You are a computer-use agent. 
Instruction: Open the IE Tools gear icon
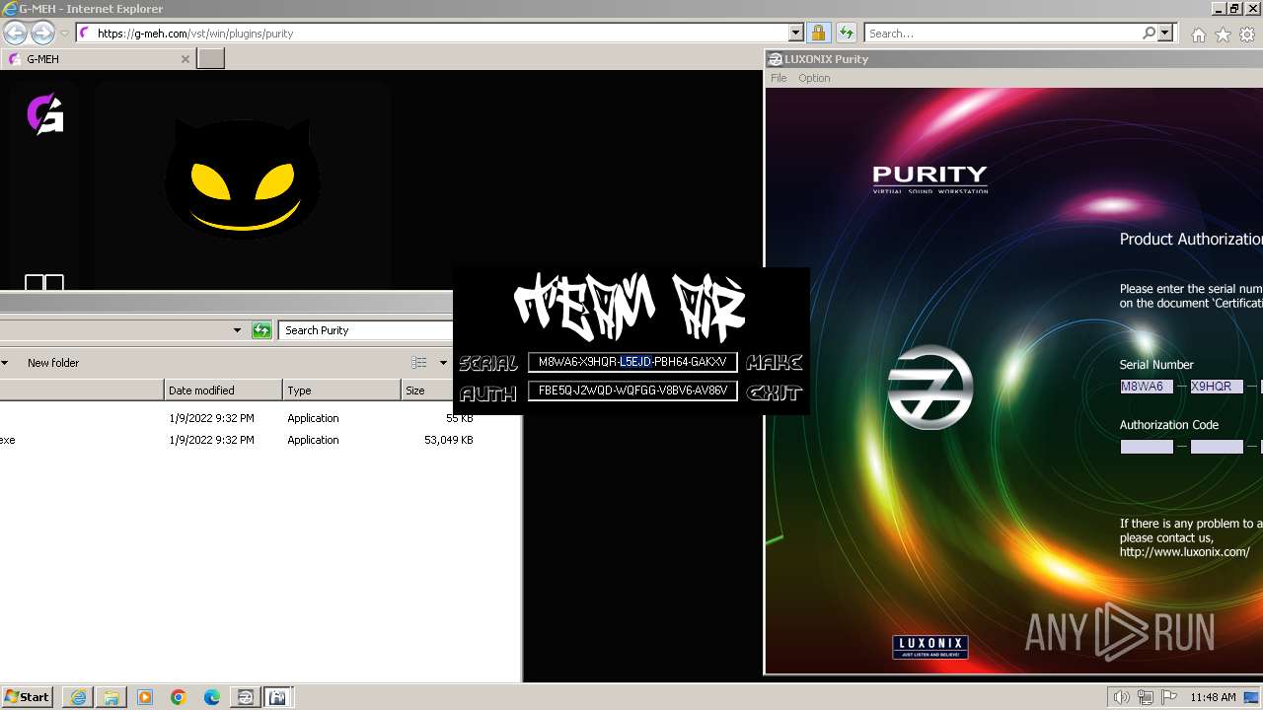click(1247, 35)
